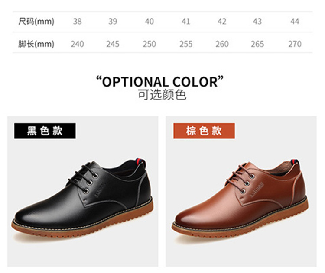Click foot length 250 value

149,44
